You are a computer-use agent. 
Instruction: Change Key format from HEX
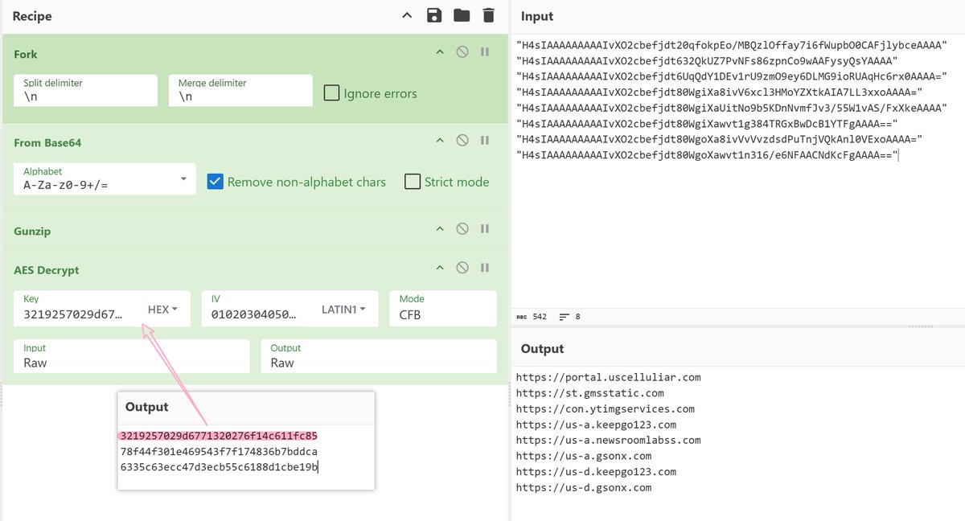163,310
